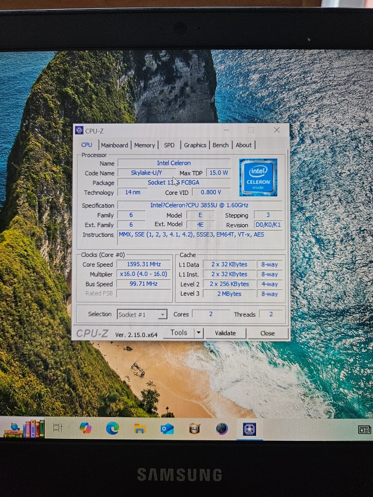Open the dark sphere app on taskbar
373x497 pixels.
(x=222, y=429)
